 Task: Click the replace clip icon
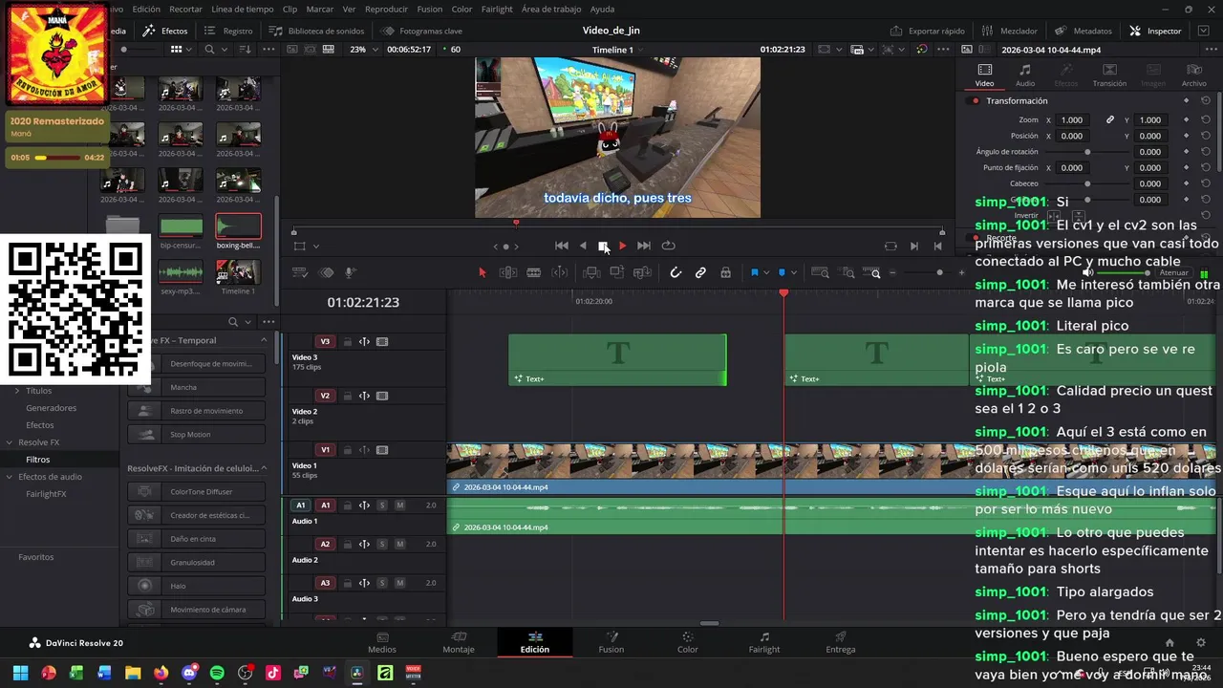643,273
